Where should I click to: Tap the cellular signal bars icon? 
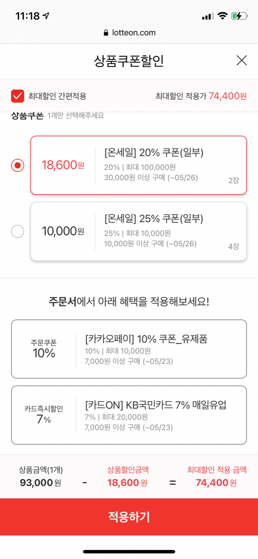coord(207,16)
